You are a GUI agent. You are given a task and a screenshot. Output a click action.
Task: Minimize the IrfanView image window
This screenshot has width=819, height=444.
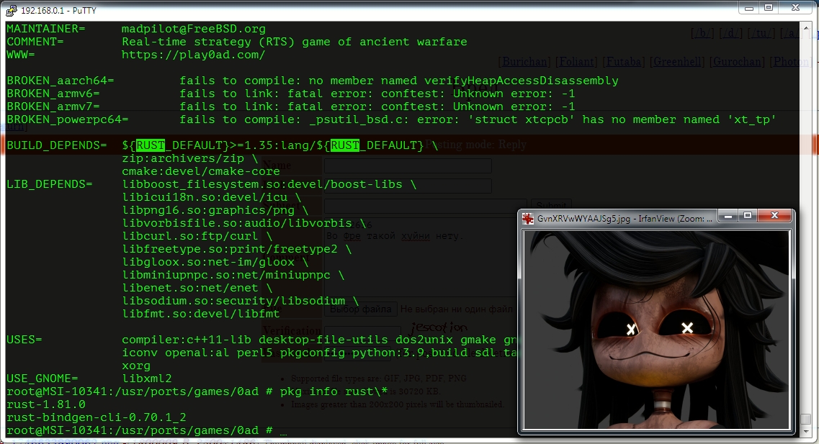728,215
